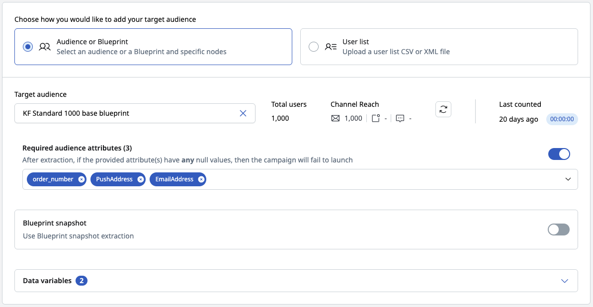Click the 'Data variables' heading
Viewport: 593px width, 307px height.
(x=47, y=281)
